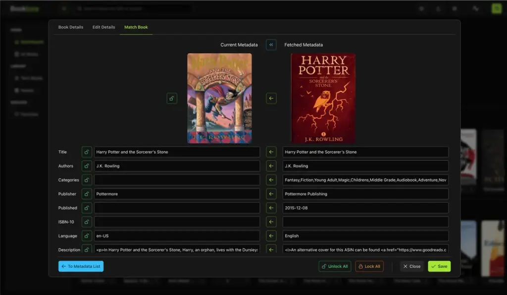Click the fetched Language field showing English
Viewport: 507px width, 295px height.
point(365,236)
